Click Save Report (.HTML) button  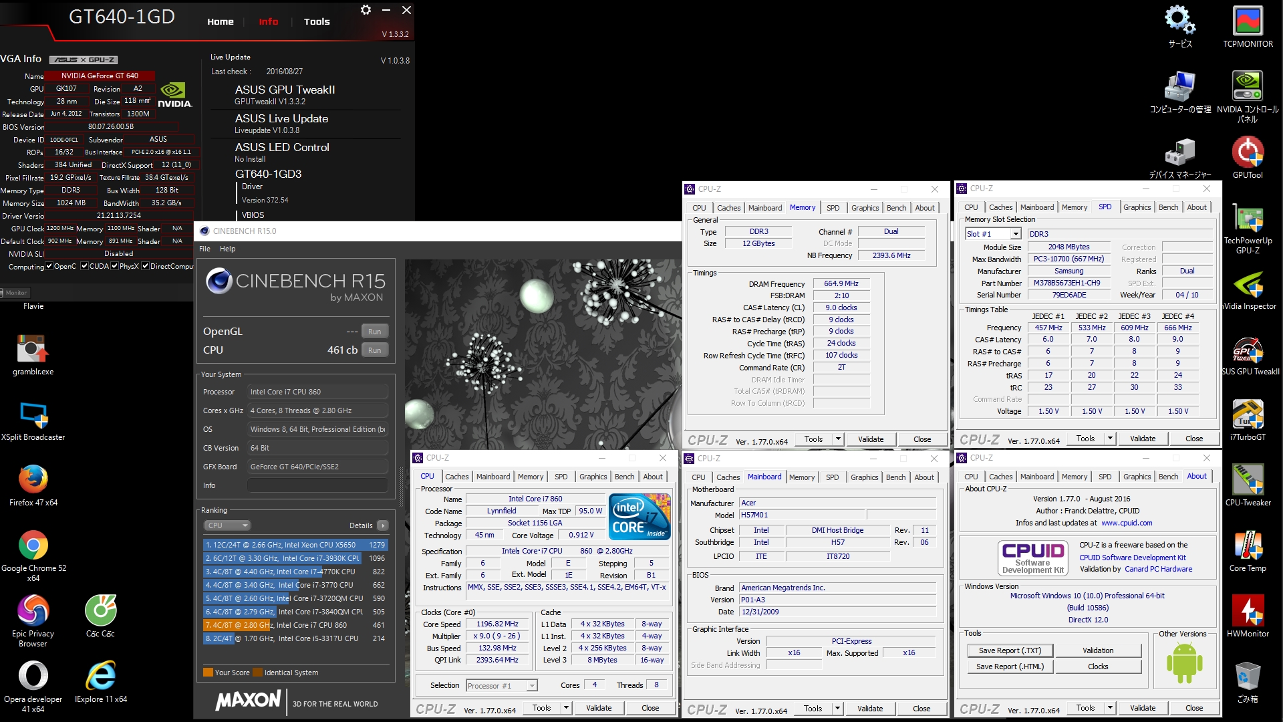tap(1010, 667)
